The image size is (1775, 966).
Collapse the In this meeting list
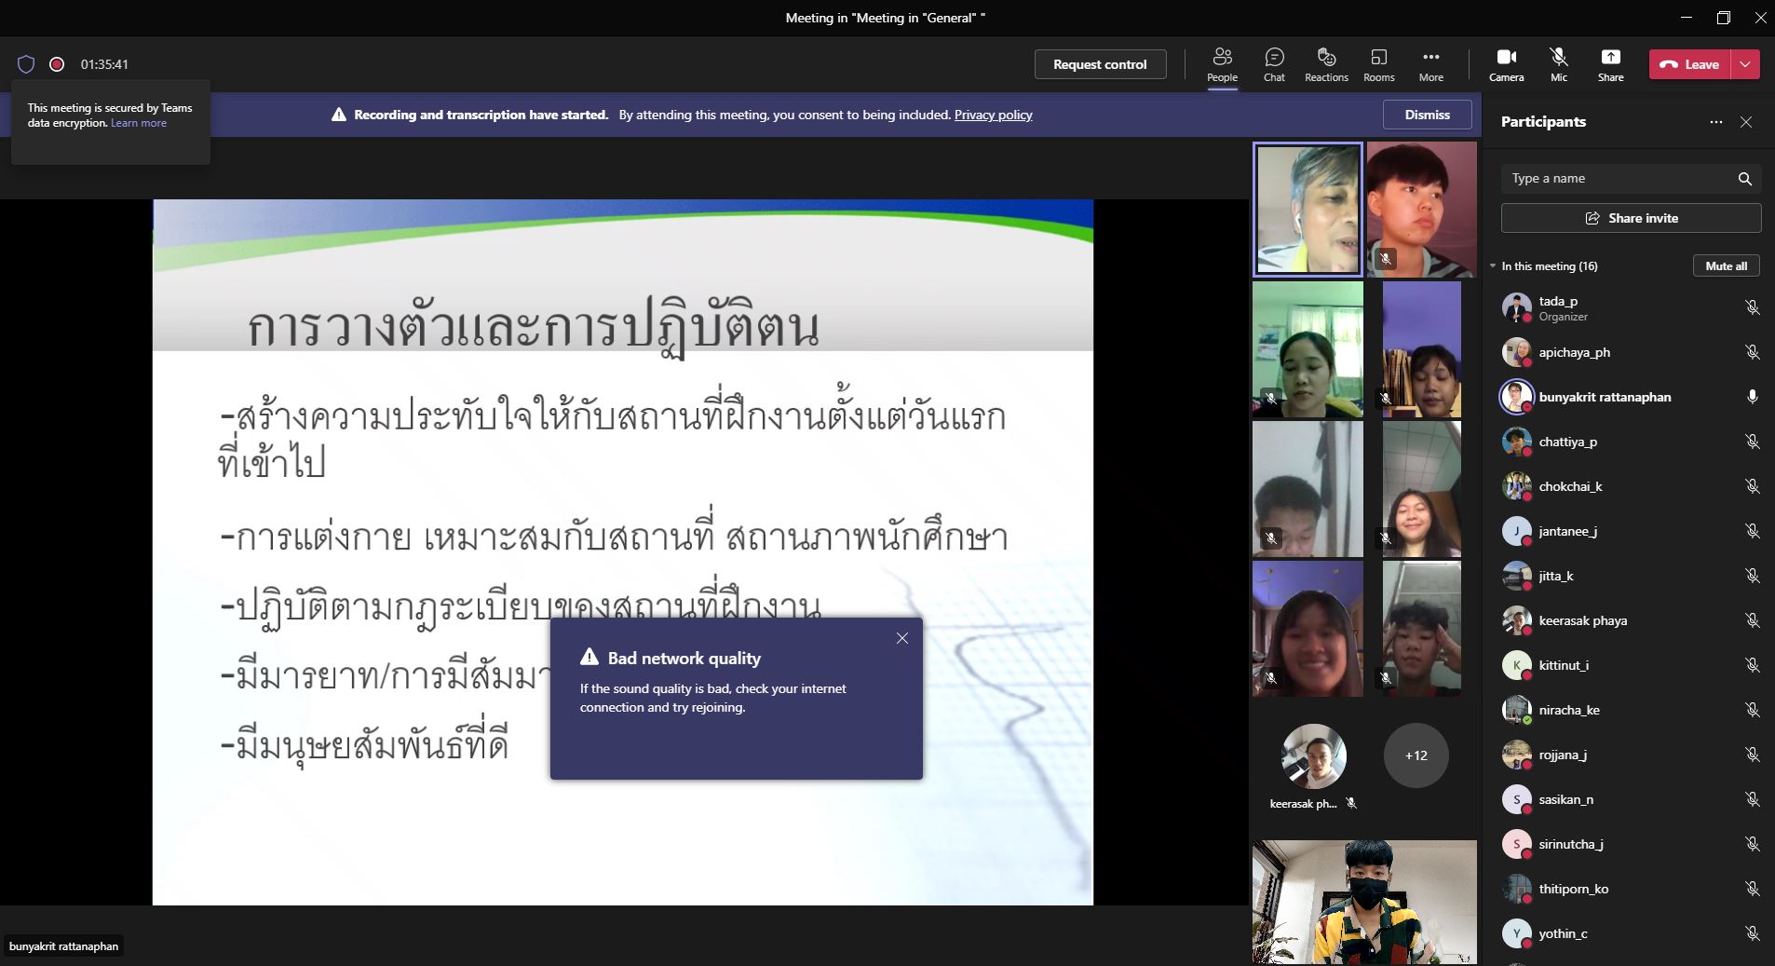[1494, 266]
